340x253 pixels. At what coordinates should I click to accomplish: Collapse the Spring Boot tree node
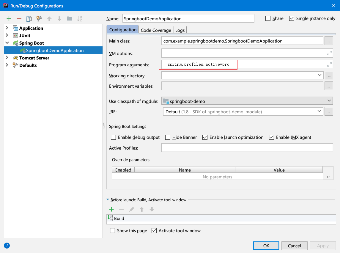pyautogui.click(x=7, y=43)
